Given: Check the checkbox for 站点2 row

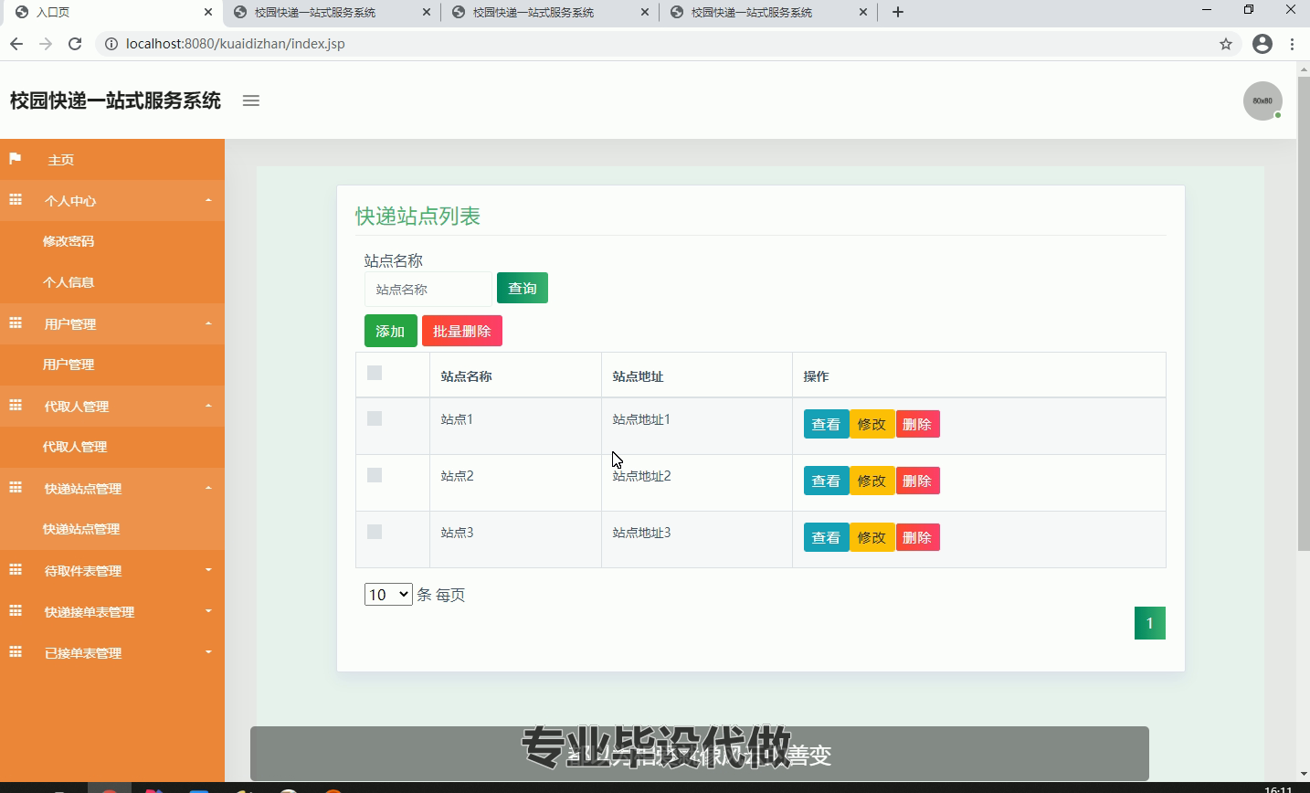Looking at the screenshot, I should tap(375, 475).
